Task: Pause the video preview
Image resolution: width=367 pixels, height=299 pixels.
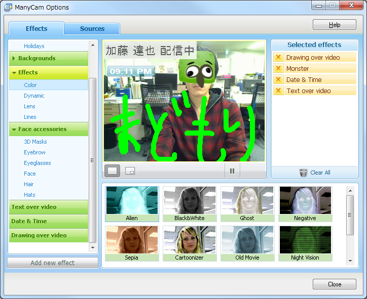Action: click(x=232, y=171)
